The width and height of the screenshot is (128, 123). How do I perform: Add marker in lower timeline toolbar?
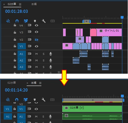click(x=35, y=100)
